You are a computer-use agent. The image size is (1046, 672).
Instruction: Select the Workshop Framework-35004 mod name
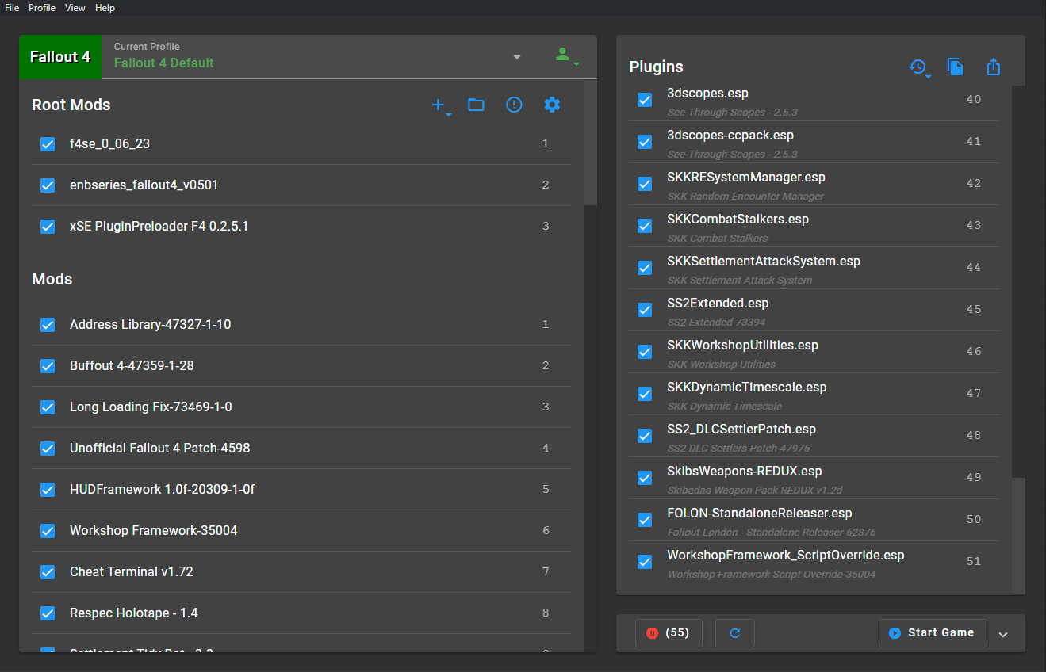154,531
